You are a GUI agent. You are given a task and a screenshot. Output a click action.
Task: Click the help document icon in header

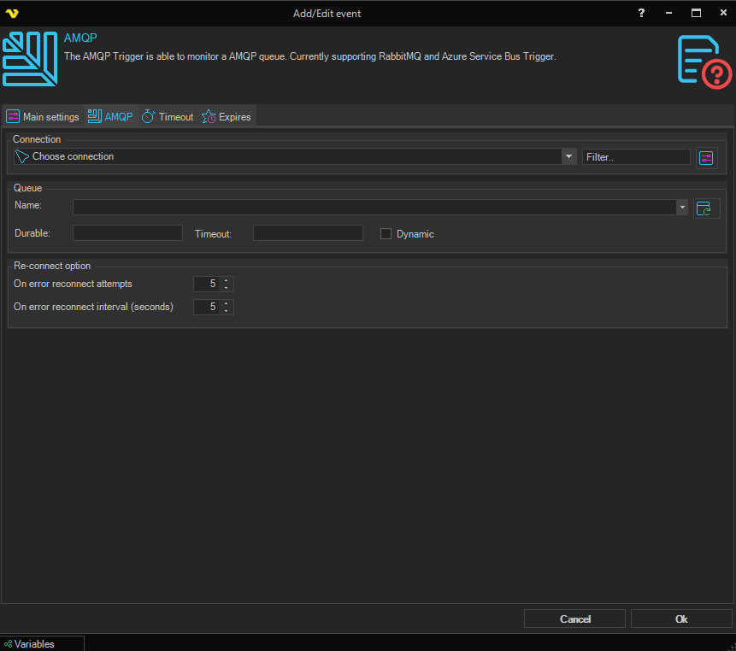point(704,60)
